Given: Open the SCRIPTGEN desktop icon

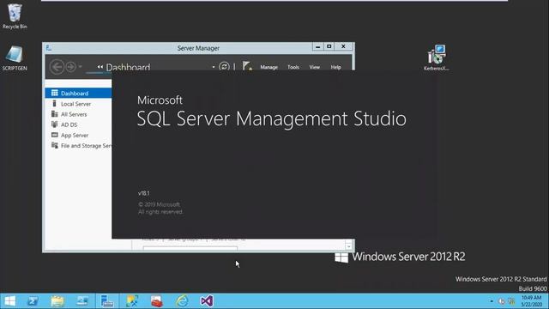Looking at the screenshot, I should [15, 58].
